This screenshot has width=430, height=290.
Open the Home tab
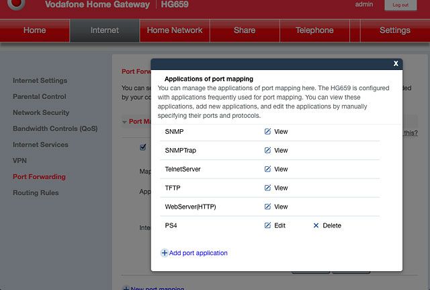coord(34,30)
